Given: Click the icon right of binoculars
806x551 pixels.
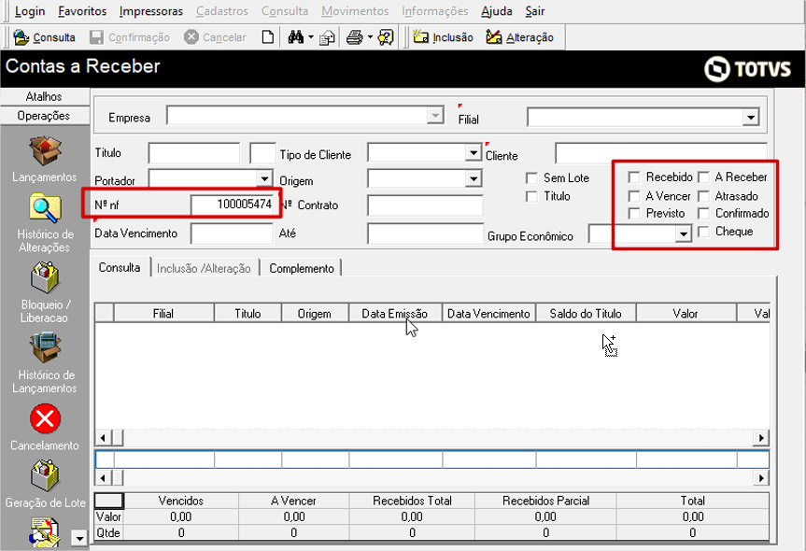Looking at the screenshot, I should tap(327, 37).
